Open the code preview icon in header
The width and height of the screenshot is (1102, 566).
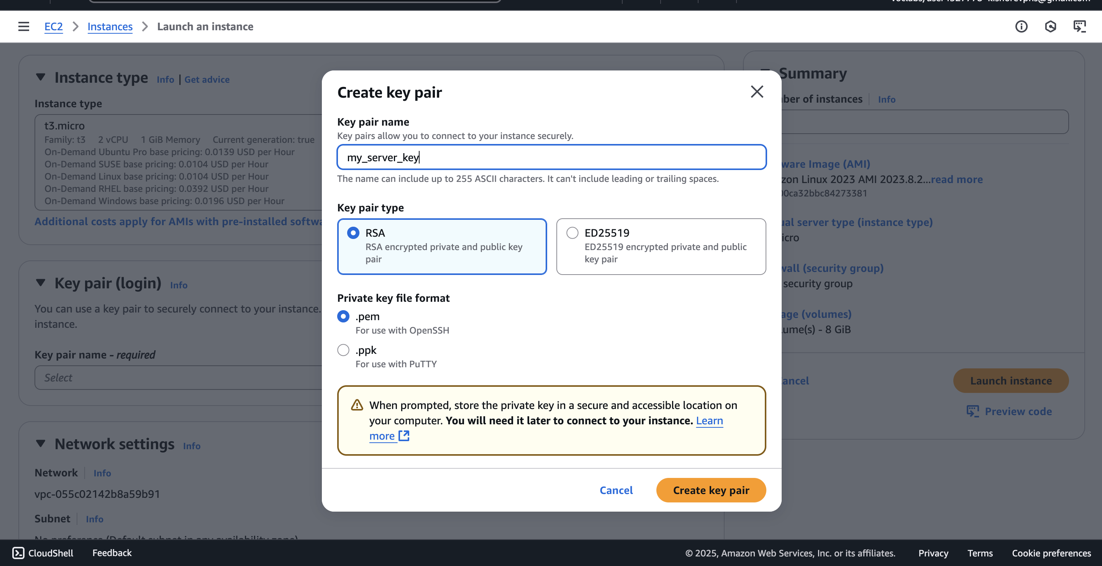pyautogui.click(x=1079, y=26)
